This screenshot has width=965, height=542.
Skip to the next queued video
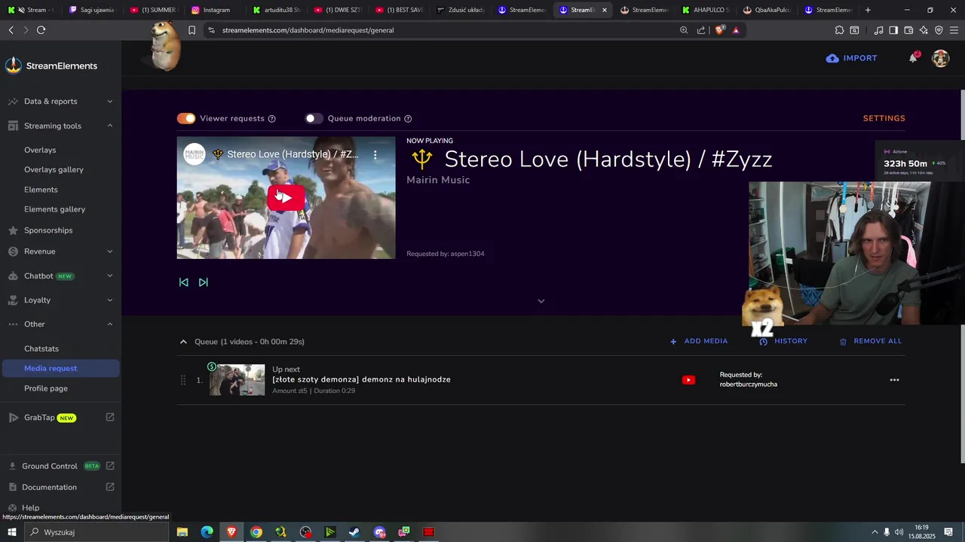point(204,282)
